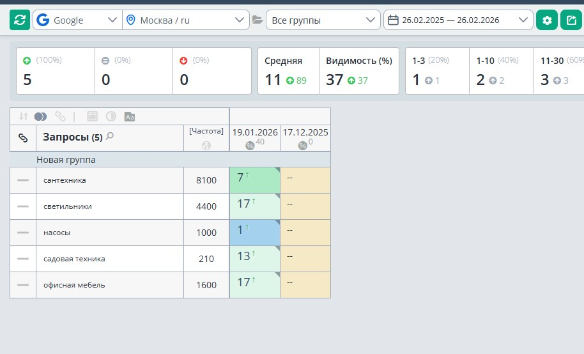Screen dimensions: 584x354
Task: Click frequency value 8100
Action: [206, 180]
